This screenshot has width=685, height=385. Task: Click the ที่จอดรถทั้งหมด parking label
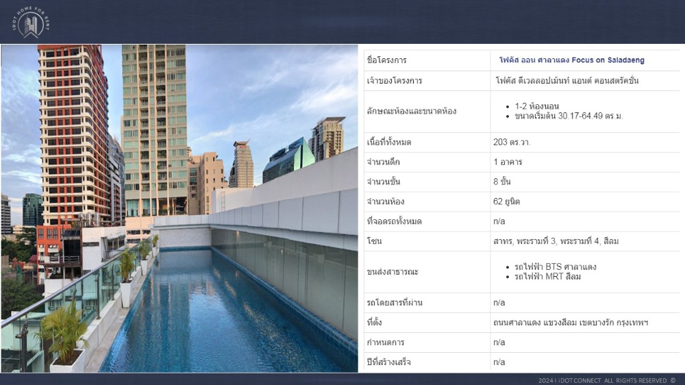[x=393, y=222]
